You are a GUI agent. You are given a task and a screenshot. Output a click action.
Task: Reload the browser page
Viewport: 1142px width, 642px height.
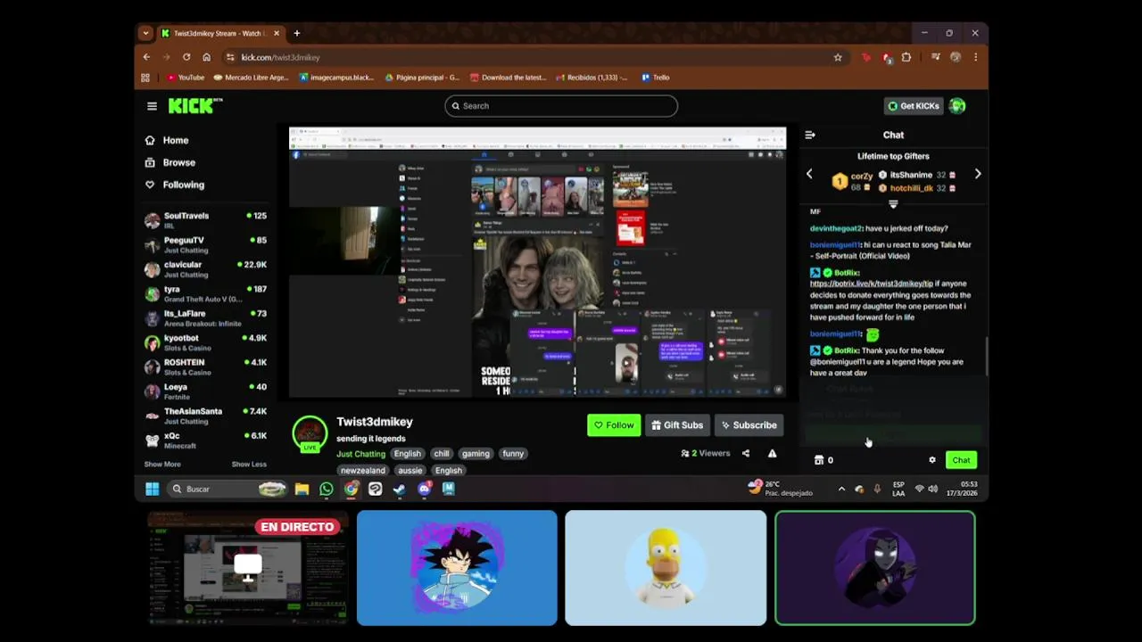pyautogui.click(x=186, y=57)
